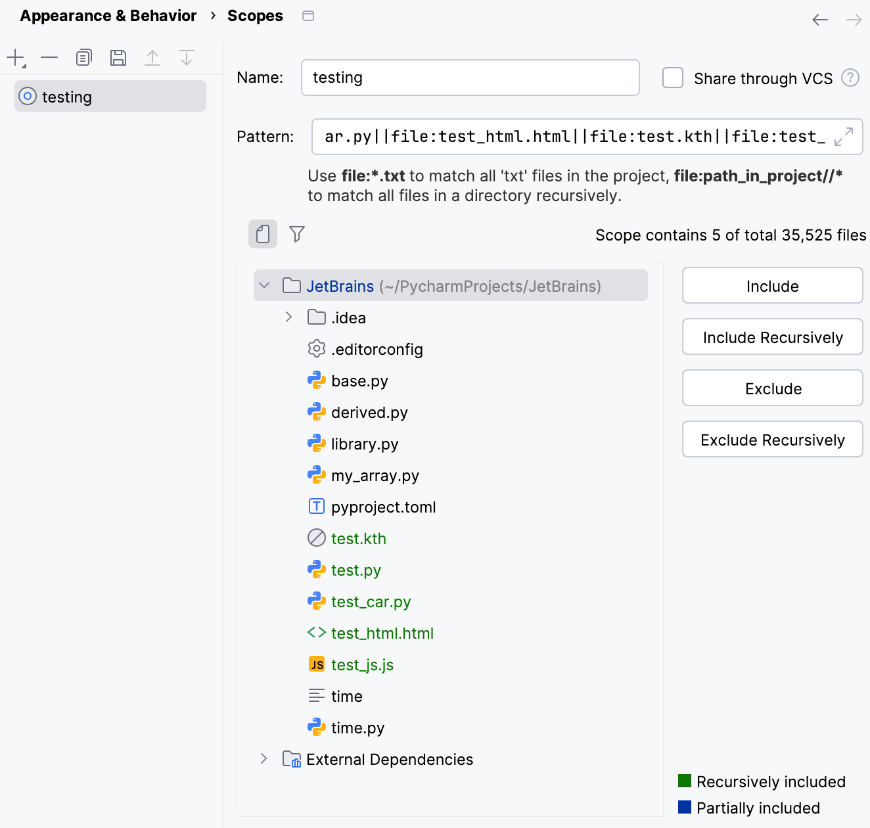The width and height of the screenshot is (870, 828).
Task: Open help using the question mark icon
Action: (x=850, y=78)
